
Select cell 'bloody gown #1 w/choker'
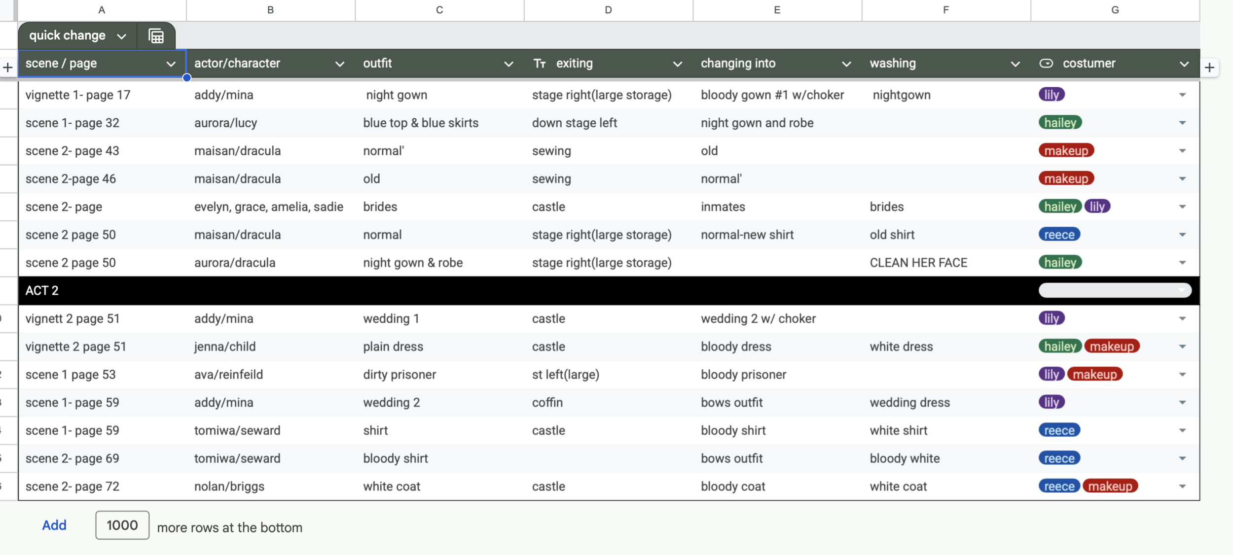(777, 95)
